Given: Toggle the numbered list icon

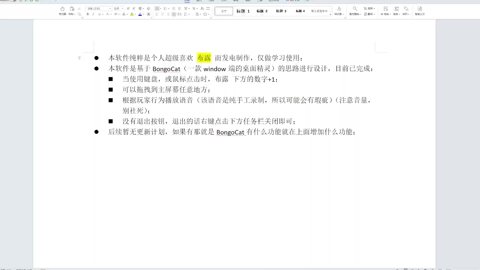Looking at the screenshot, I should point(165,8).
